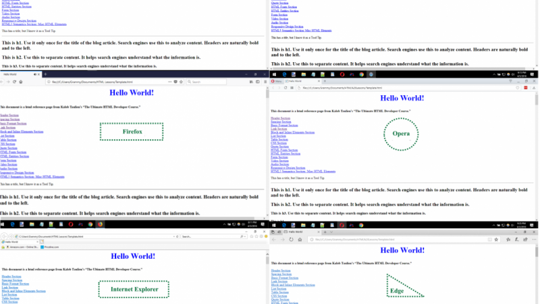Expand hidden tray icons above the Opera window
Viewport: 540px width, 304px height.
[494, 74]
